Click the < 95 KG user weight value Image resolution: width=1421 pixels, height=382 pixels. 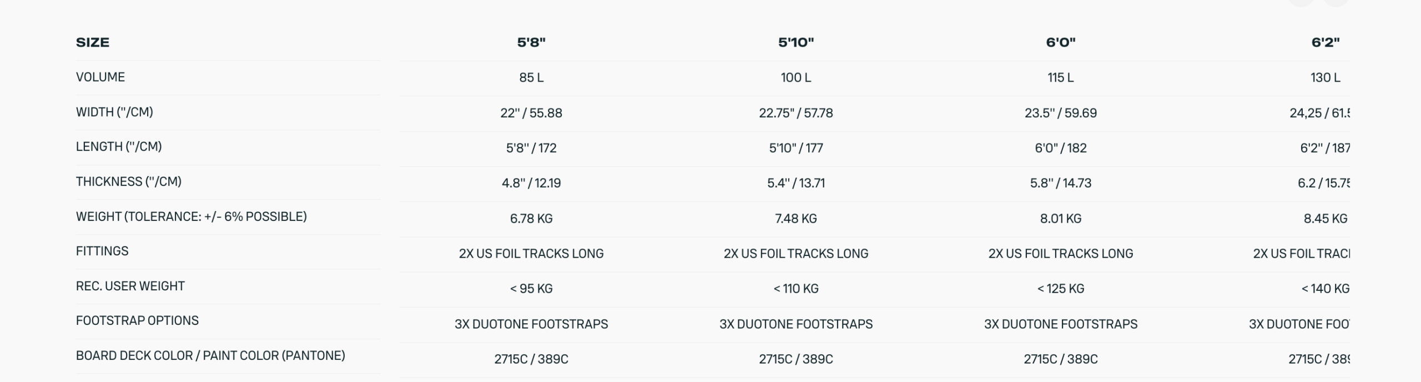pos(531,289)
